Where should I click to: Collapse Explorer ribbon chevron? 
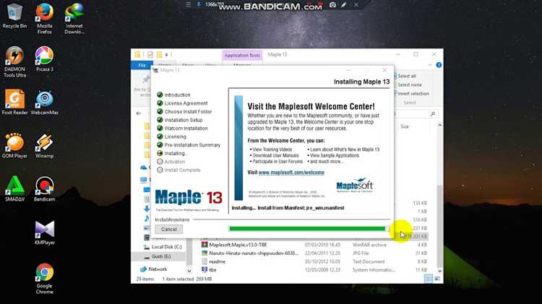point(430,65)
